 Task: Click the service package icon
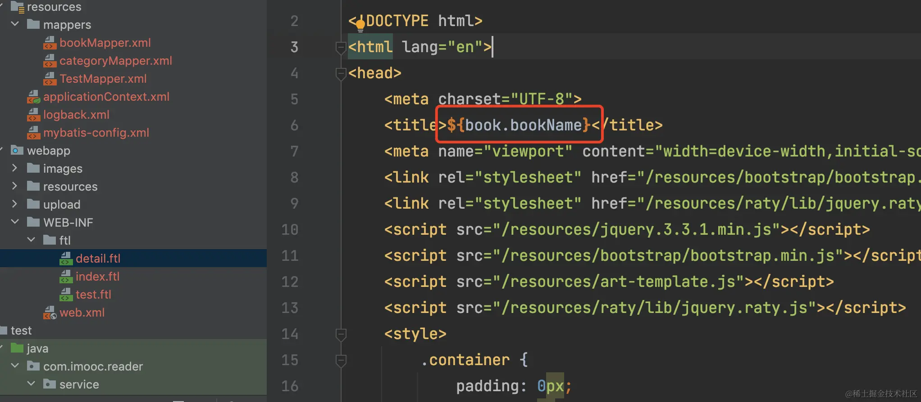point(50,384)
